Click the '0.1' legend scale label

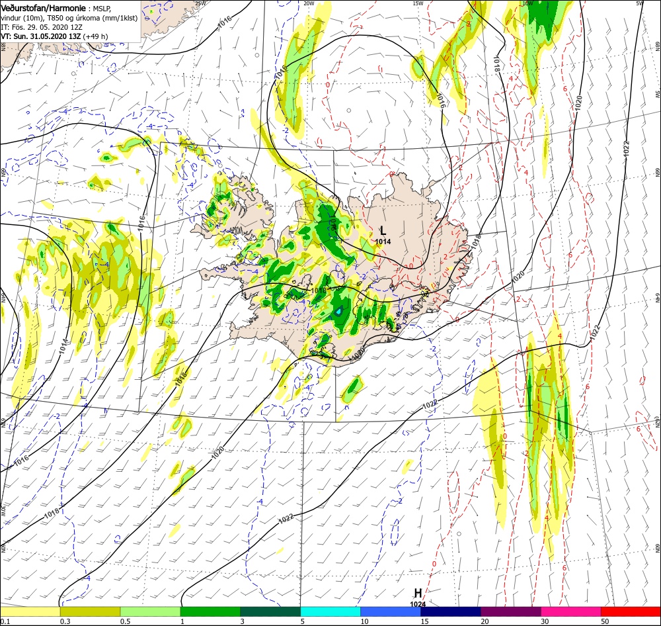[x=5, y=621]
